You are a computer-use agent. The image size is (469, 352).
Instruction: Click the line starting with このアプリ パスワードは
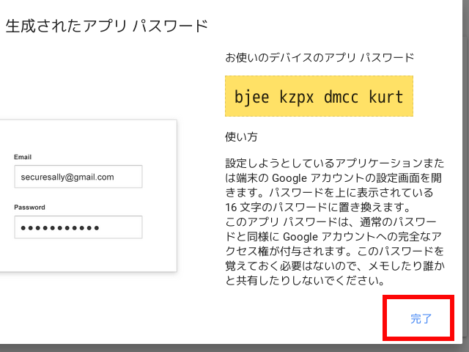pos(334,219)
